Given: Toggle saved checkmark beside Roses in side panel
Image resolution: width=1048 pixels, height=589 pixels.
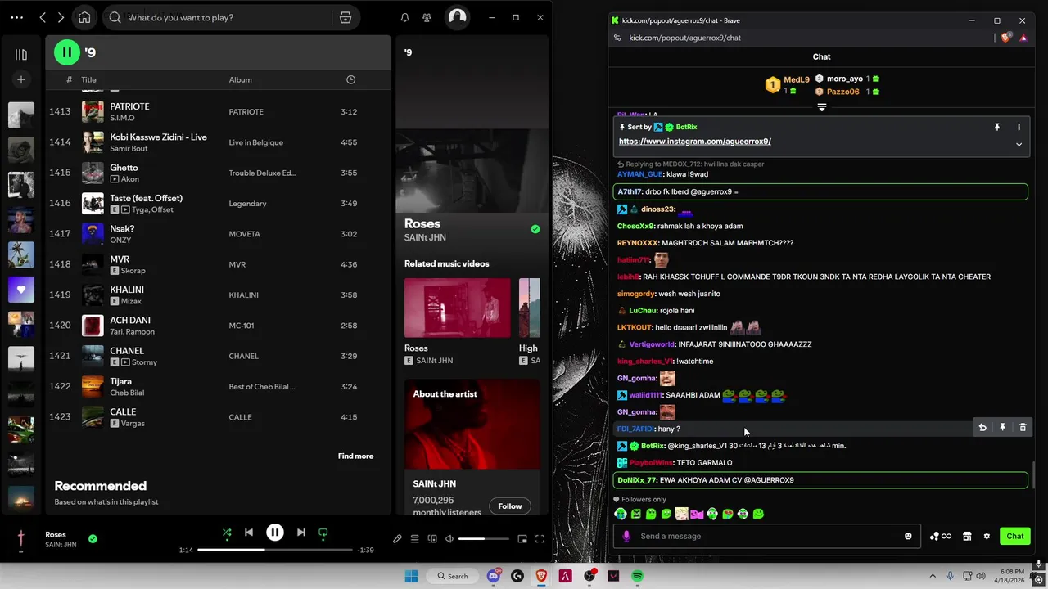Looking at the screenshot, I should pyautogui.click(x=535, y=229).
